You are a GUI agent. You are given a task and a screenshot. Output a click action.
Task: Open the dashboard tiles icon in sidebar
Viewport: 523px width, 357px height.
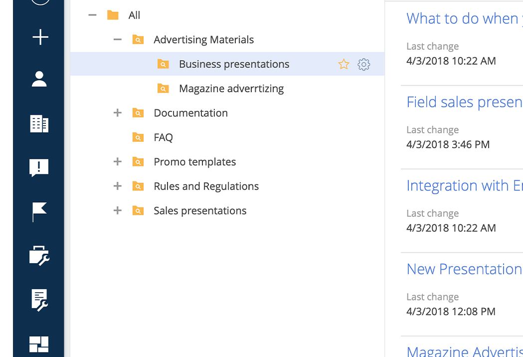[39, 344]
